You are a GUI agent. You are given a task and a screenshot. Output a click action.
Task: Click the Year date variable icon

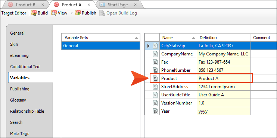[155, 111]
